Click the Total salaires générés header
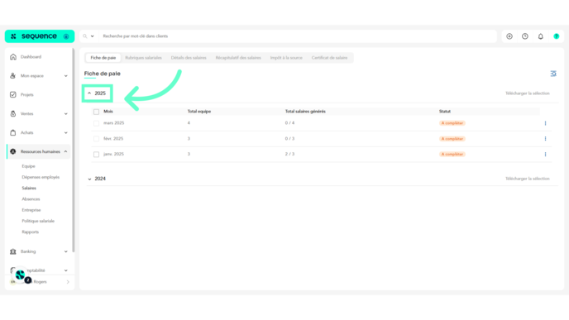The width and height of the screenshot is (569, 320). click(305, 112)
